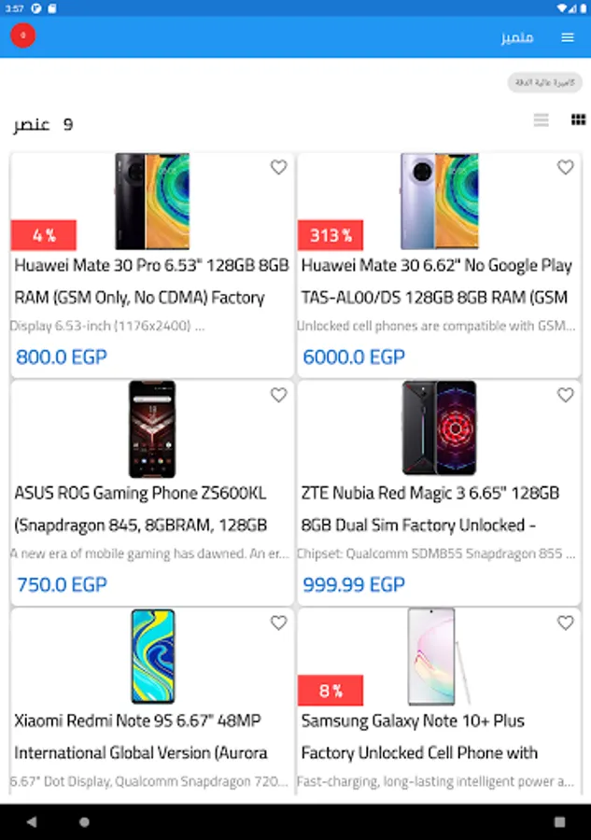
Task: Tap Android back navigation button
Action: coord(32,821)
